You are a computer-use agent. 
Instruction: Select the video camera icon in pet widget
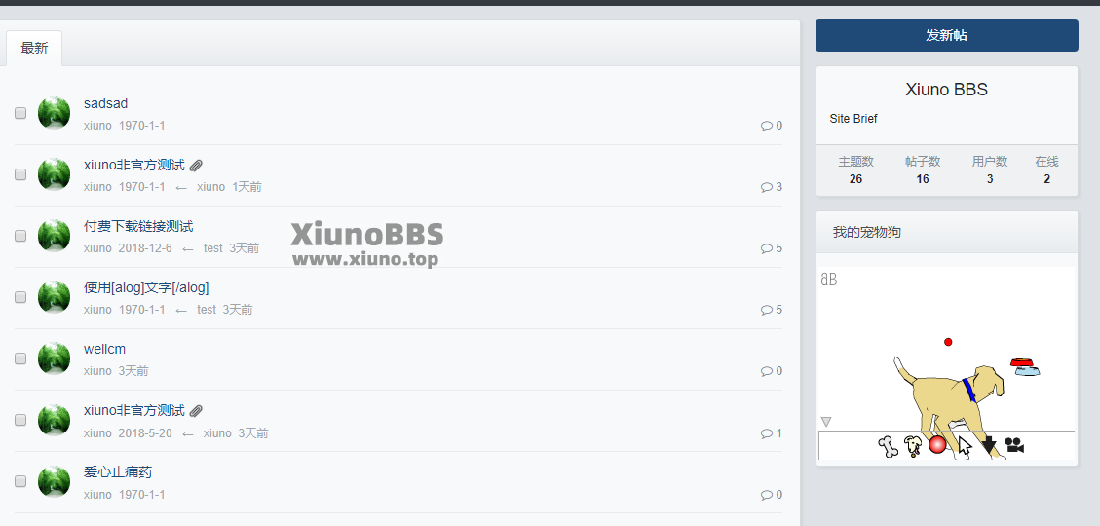pos(1014,444)
